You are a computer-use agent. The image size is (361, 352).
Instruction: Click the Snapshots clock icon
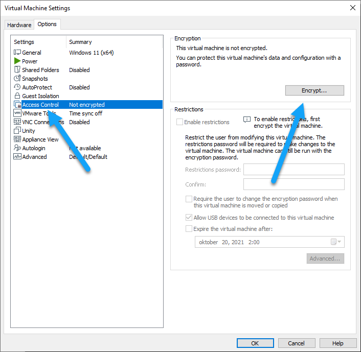pyautogui.click(x=17, y=78)
